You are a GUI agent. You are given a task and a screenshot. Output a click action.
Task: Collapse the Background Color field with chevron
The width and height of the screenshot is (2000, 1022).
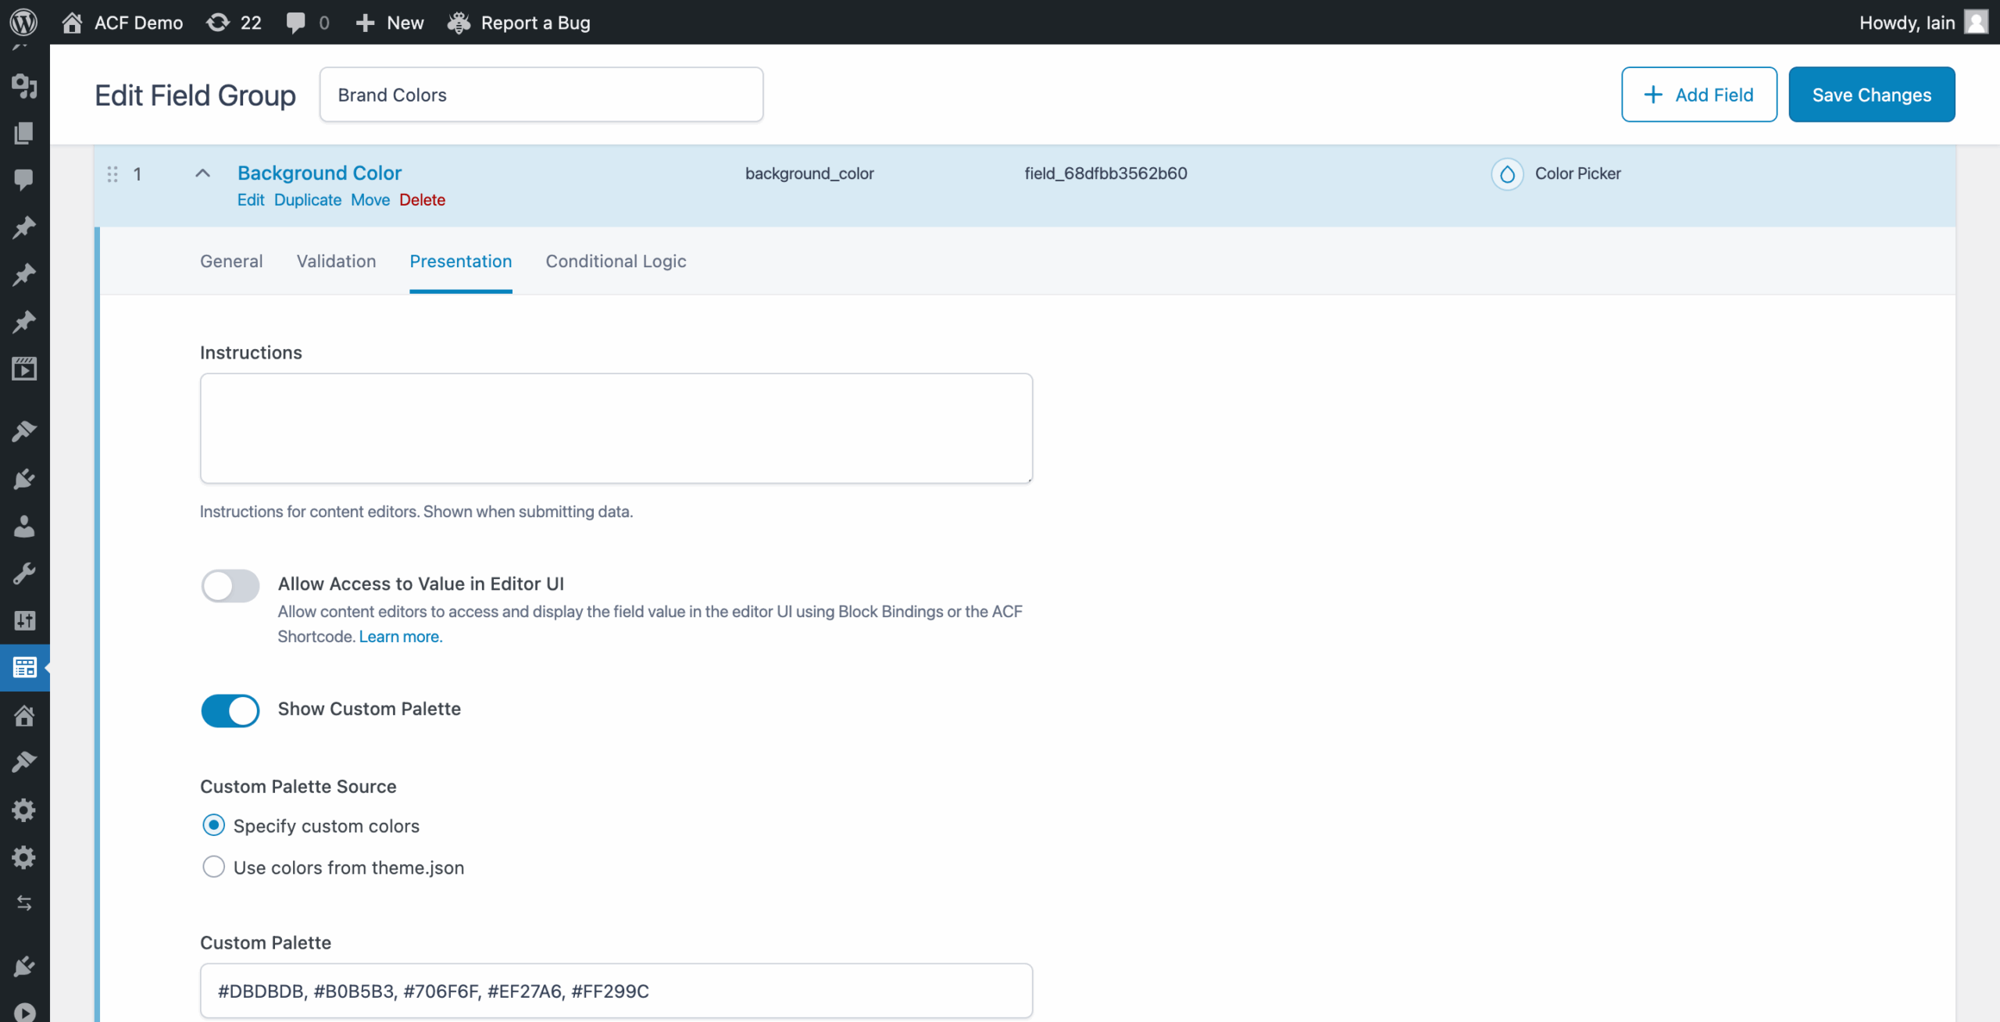202,173
